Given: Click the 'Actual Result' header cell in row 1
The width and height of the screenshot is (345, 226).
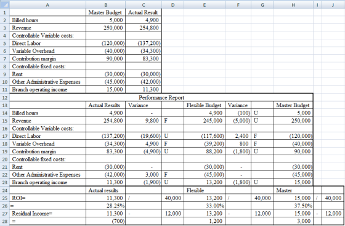Looking at the screenshot, I should pyautogui.click(x=144, y=12).
